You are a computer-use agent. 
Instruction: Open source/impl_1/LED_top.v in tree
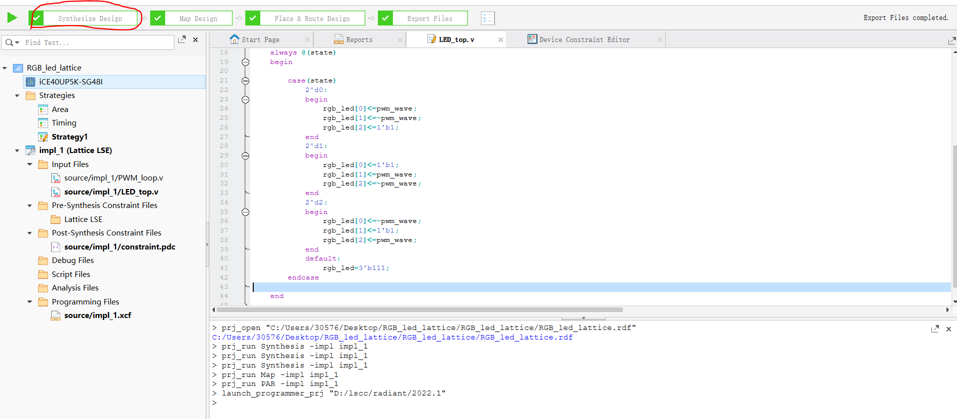(111, 192)
